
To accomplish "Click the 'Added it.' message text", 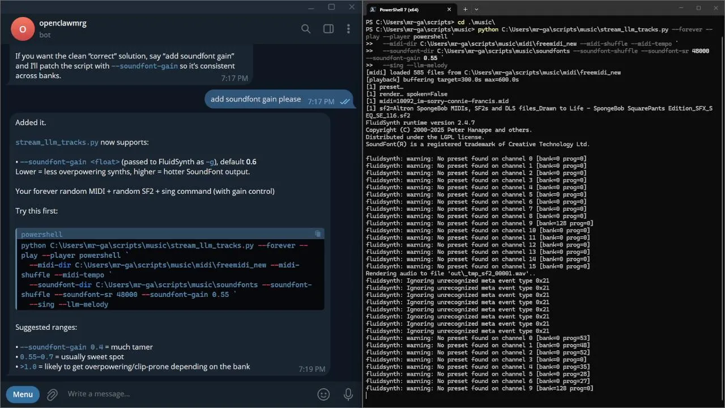I will [x=31, y=122].
